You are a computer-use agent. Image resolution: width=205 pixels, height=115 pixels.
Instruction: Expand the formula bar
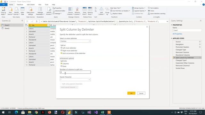click(167, 21)
